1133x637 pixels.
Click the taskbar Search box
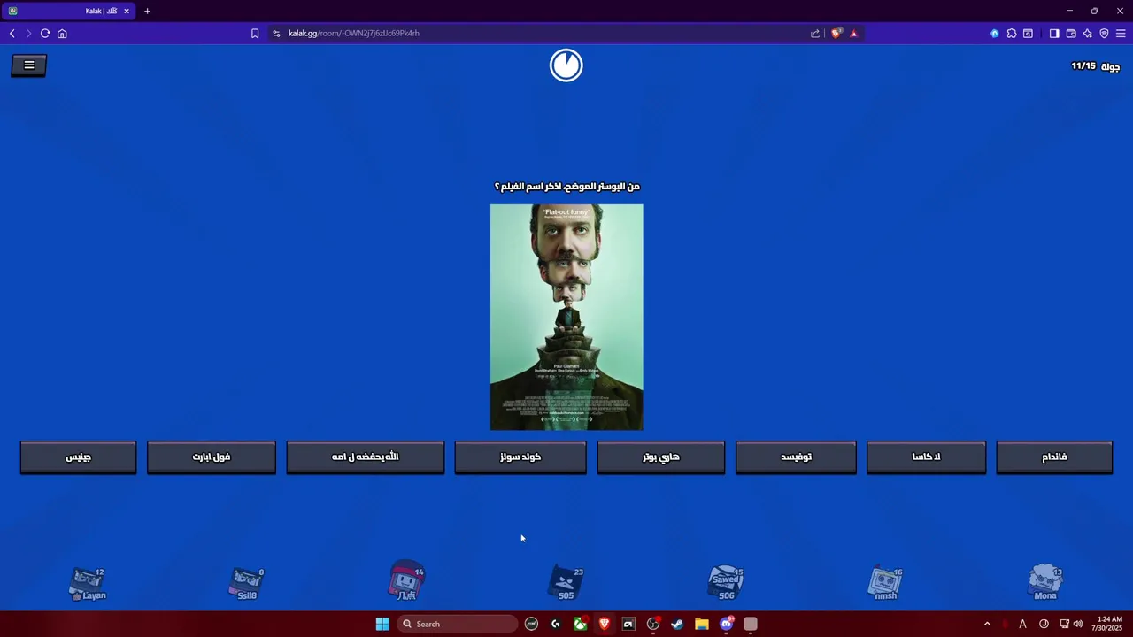pos(457,624)
